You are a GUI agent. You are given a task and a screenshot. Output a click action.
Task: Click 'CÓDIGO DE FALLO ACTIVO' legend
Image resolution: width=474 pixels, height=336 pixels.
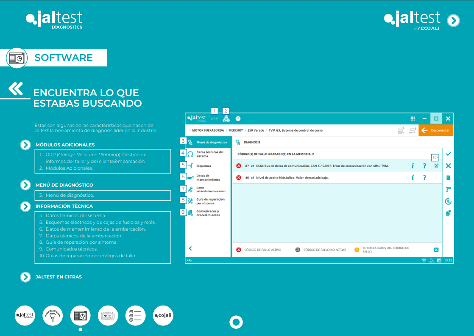[263, 250]
